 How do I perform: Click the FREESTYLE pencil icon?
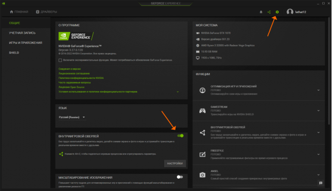(202, 154)
